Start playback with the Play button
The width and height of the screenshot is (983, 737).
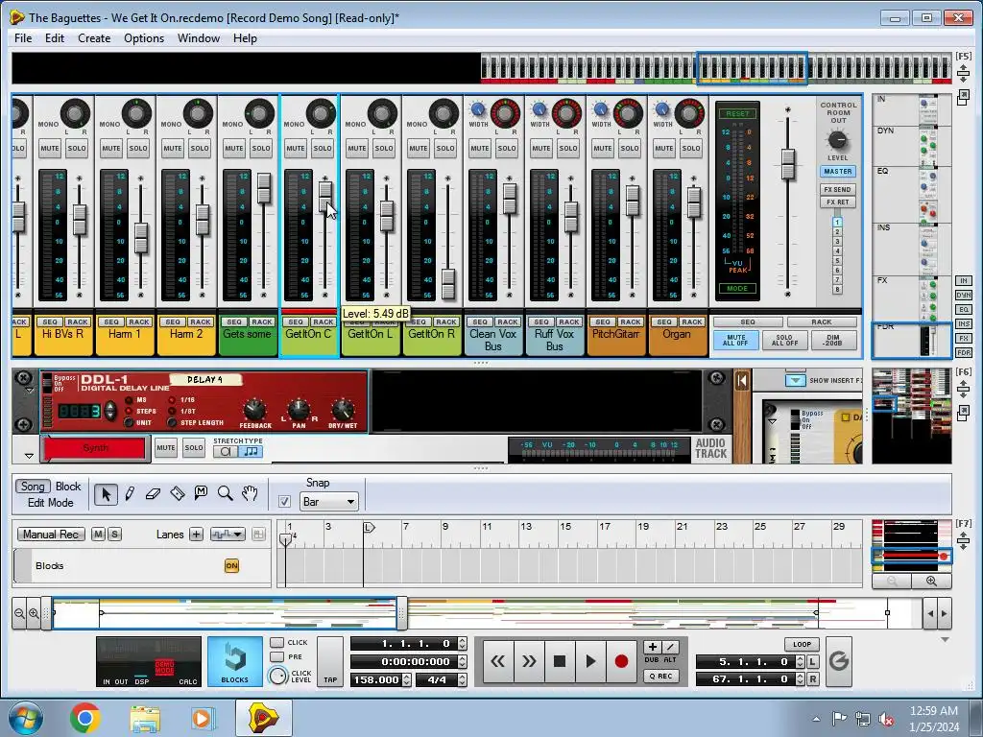click(x=590, y=661)
